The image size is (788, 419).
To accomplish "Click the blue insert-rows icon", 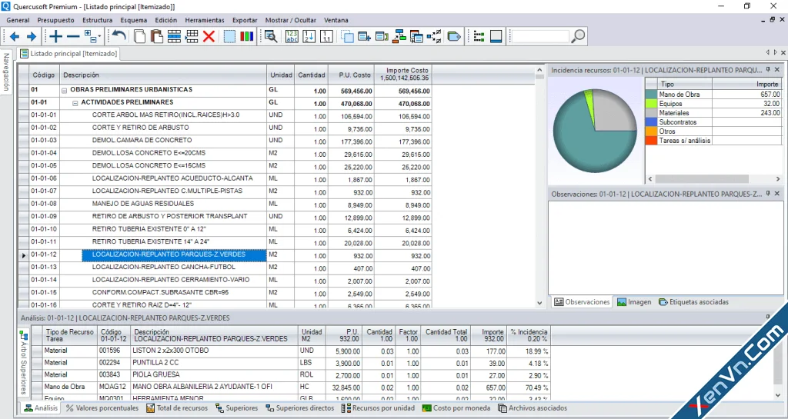I will 174,36.
